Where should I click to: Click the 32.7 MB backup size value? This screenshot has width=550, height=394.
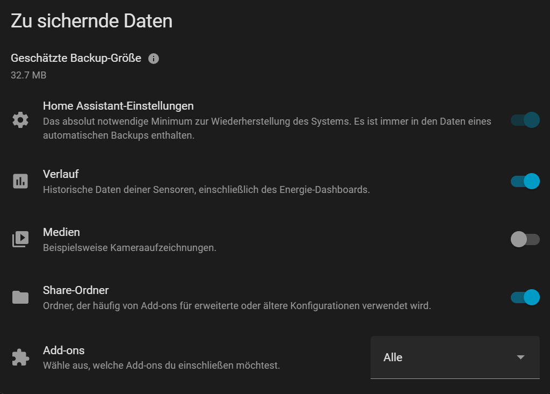(28, 75)
